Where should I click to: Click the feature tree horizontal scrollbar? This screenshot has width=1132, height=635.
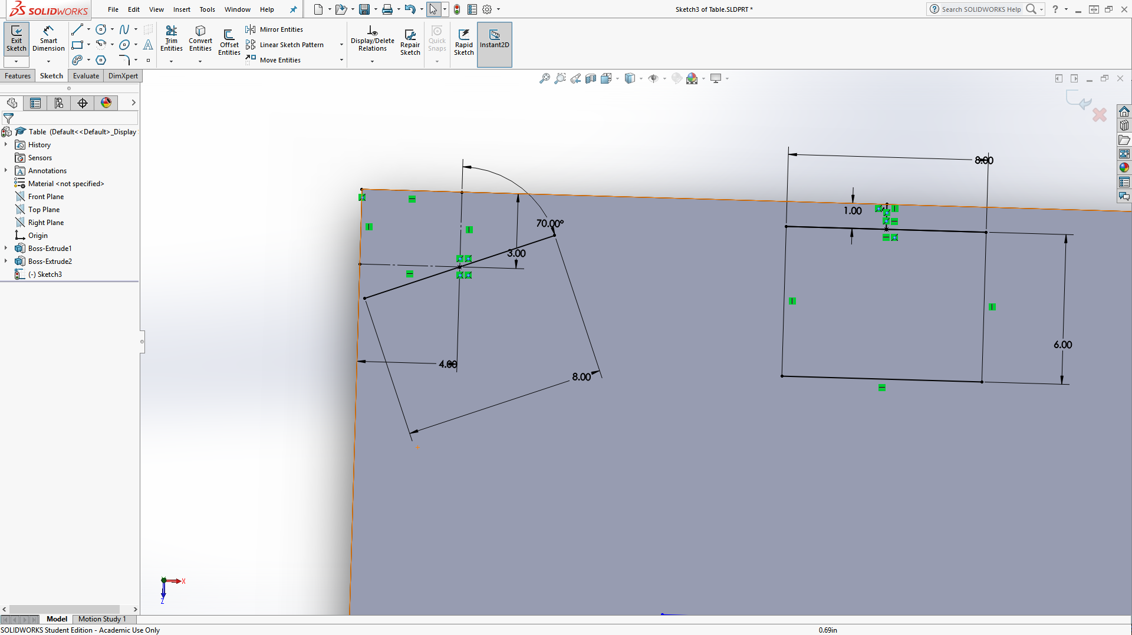70,610
